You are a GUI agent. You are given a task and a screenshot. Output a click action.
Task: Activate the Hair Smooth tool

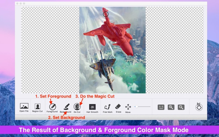92,107
